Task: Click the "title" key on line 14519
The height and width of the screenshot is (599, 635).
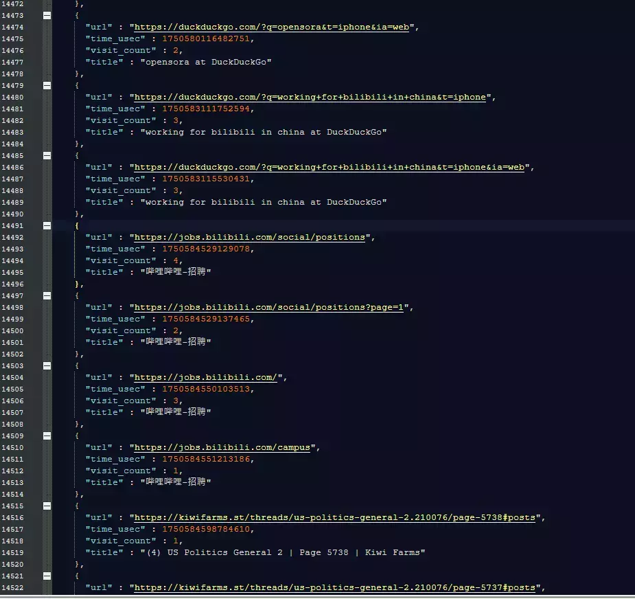Action: click(104, 553)
